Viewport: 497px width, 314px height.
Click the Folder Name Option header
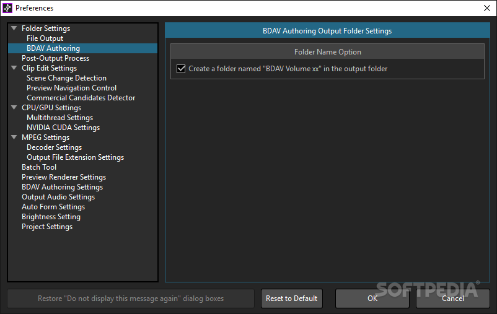(327, 51)
